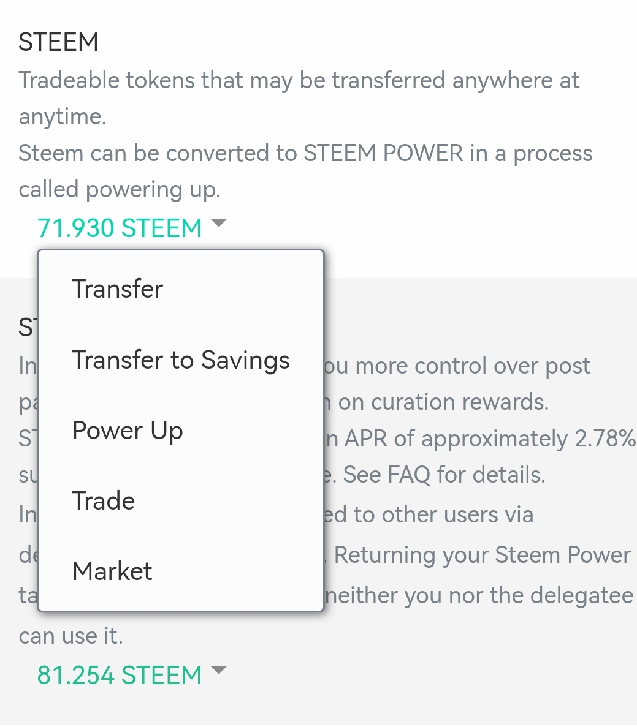
Task: Click the 'can use it.' line
Action: [x=71, y=636]
